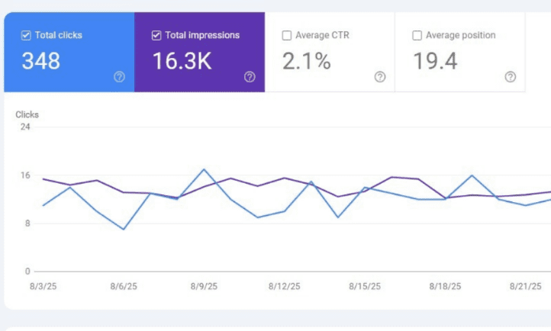Click the Average CTR help question mark
The height and width of the screenshot is (331, 551).
[x=380, y=76]
